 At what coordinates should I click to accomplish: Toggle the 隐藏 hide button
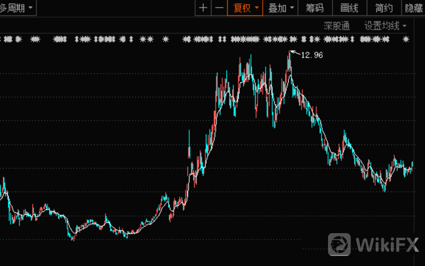(x=414, y=8)
